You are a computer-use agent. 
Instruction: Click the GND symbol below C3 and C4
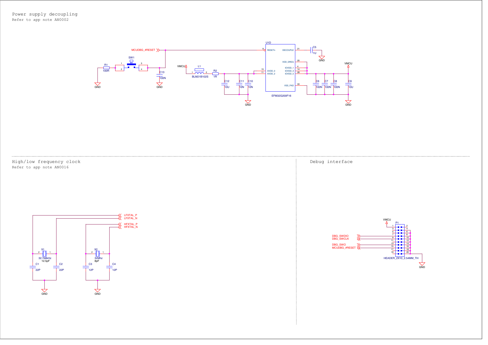97,291
